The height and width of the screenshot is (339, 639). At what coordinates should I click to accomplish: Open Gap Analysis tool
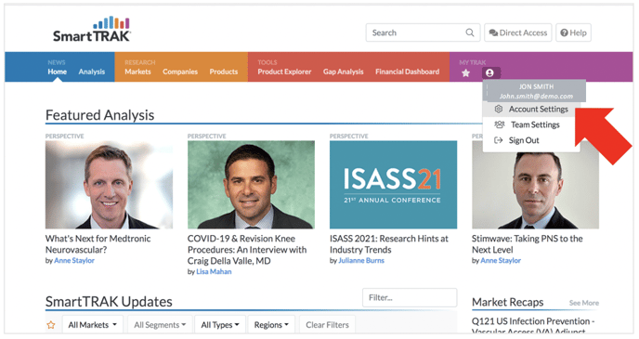[343, 72]
